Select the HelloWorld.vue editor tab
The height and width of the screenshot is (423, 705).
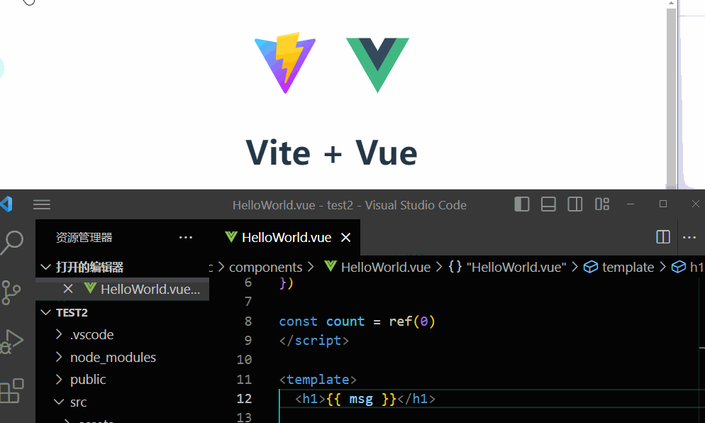(288, 237)
